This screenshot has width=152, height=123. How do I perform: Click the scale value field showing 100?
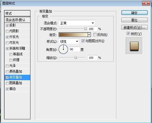[x=92, y=58]
